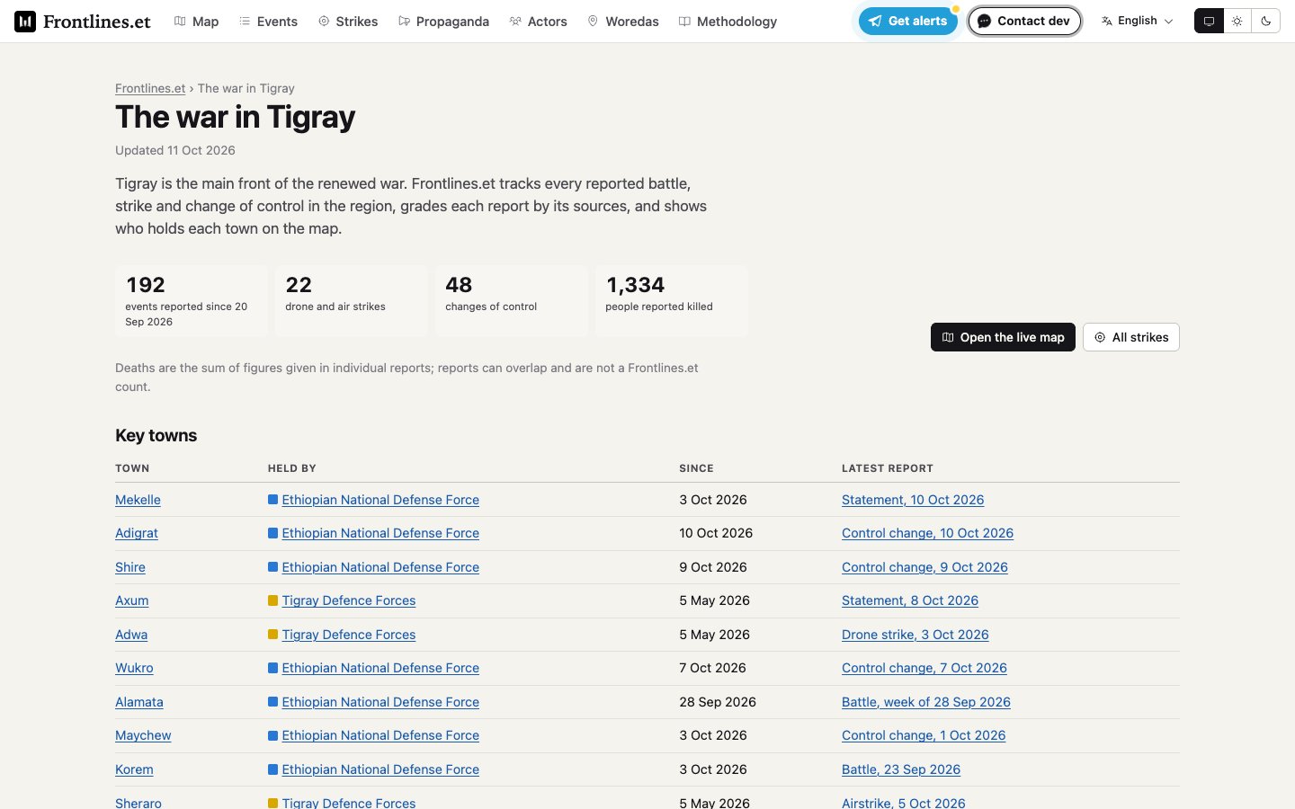Click the yellow swatch in the Adwa row
The image size is (1295, 809).
[272, 635]
